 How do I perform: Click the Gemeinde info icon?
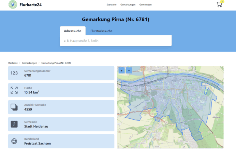pos(14,124)
